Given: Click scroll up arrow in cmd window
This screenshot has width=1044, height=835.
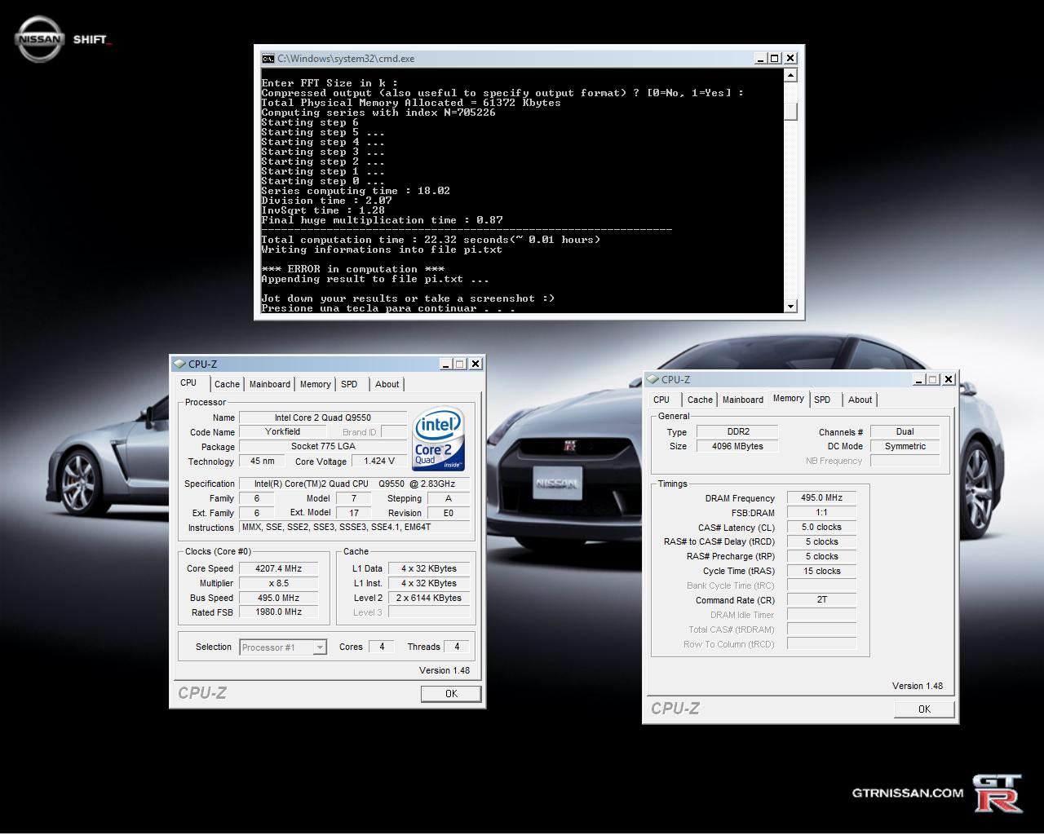Looking at the screenshot, I should (x=790, y=75).
